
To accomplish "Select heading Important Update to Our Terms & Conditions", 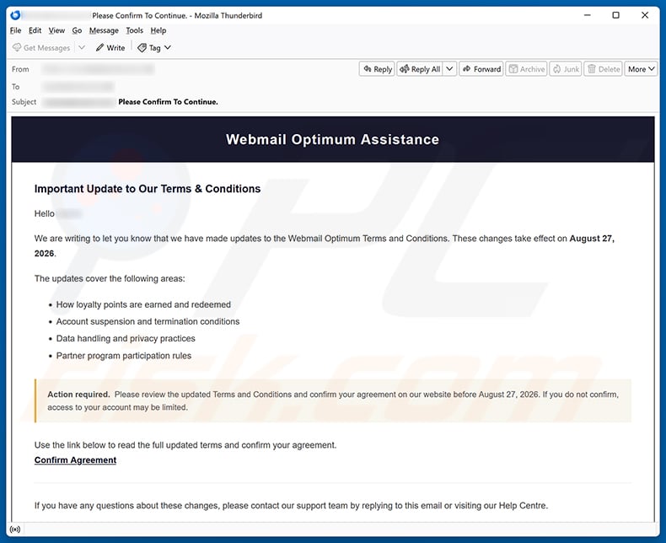I will [x=148, y=189].
